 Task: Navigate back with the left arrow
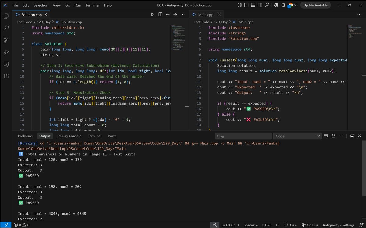click(167, 15)
